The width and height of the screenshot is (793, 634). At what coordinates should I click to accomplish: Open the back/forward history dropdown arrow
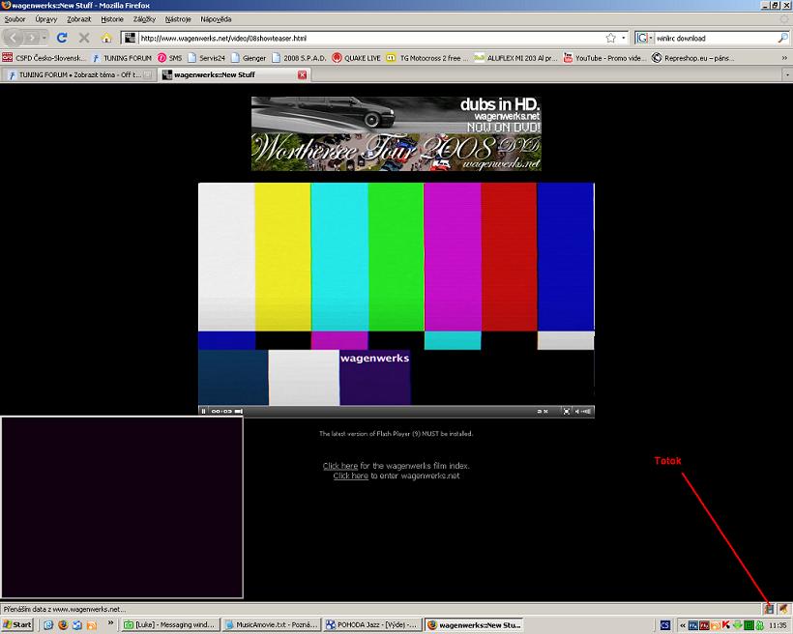[x=44, y=38]
